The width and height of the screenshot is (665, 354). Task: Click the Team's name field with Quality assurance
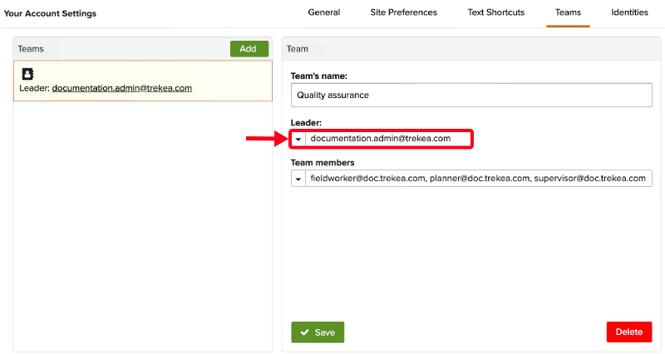click(471, 95)
